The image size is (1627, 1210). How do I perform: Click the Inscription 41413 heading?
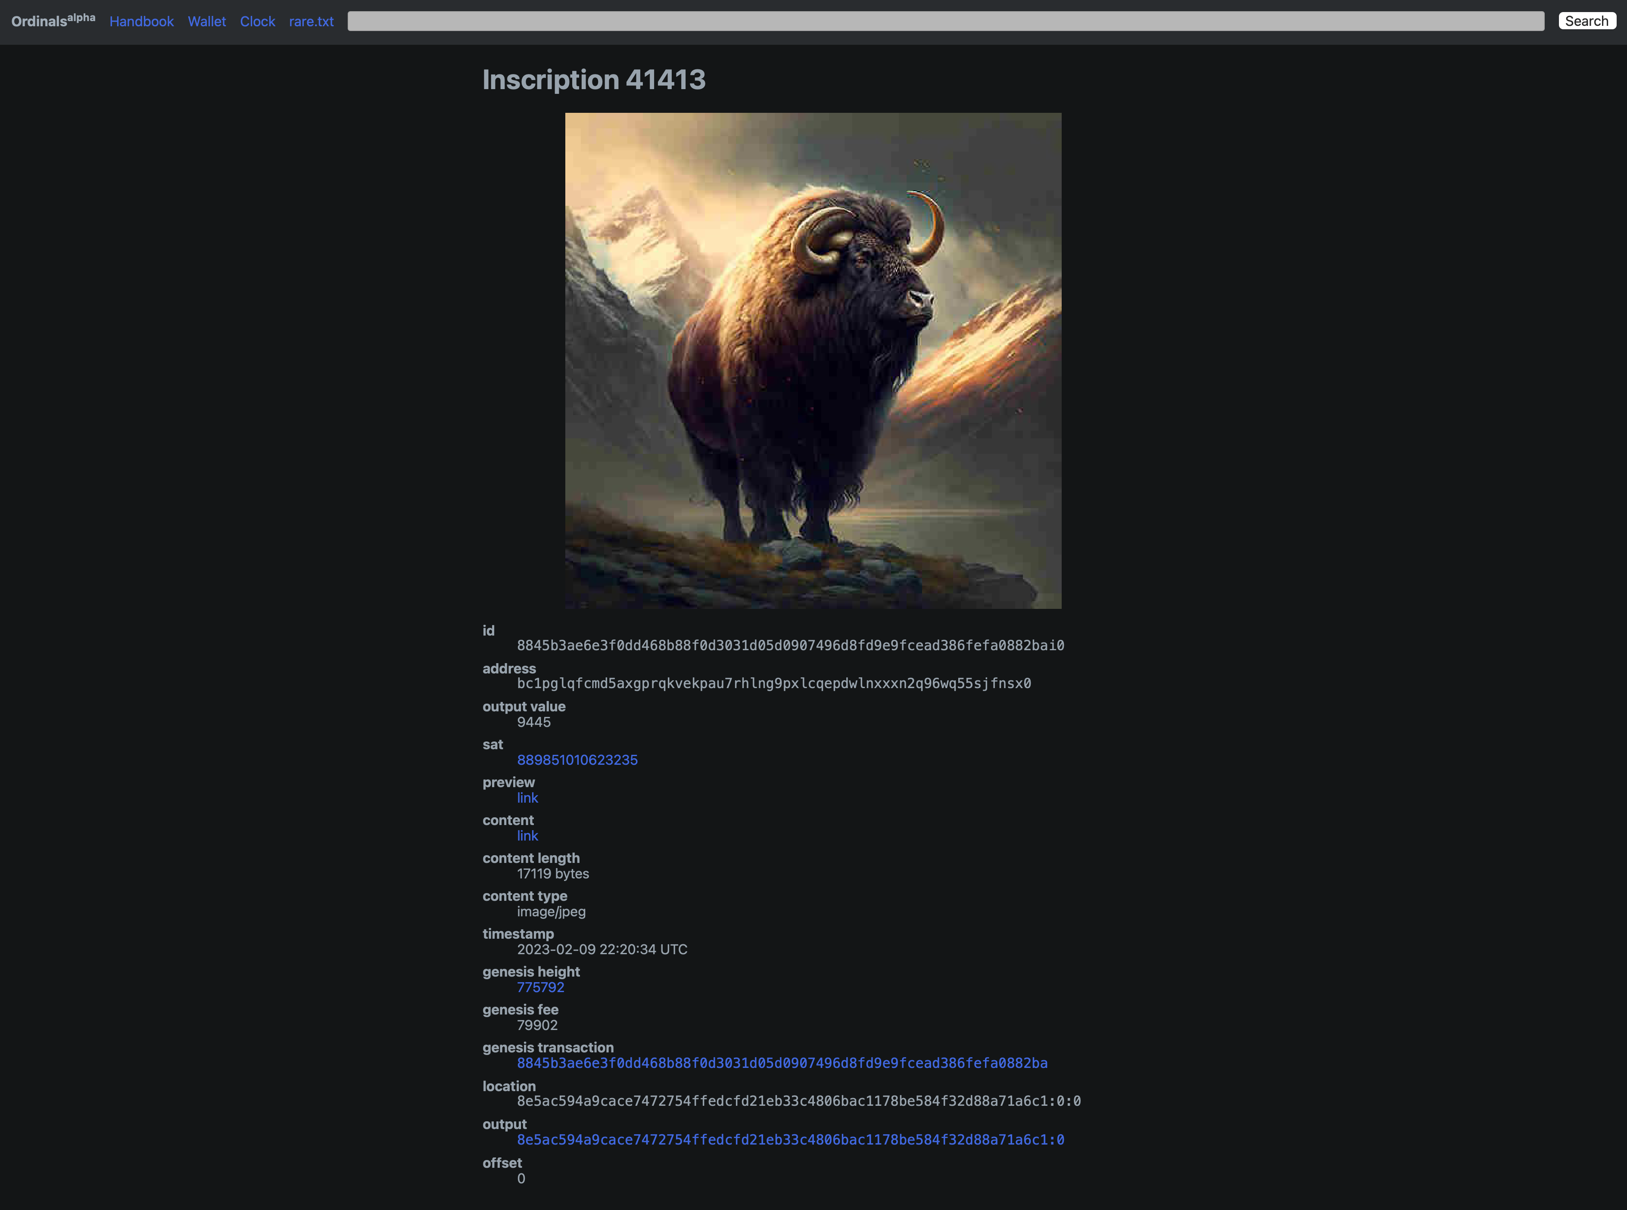(x=594, y=80)
